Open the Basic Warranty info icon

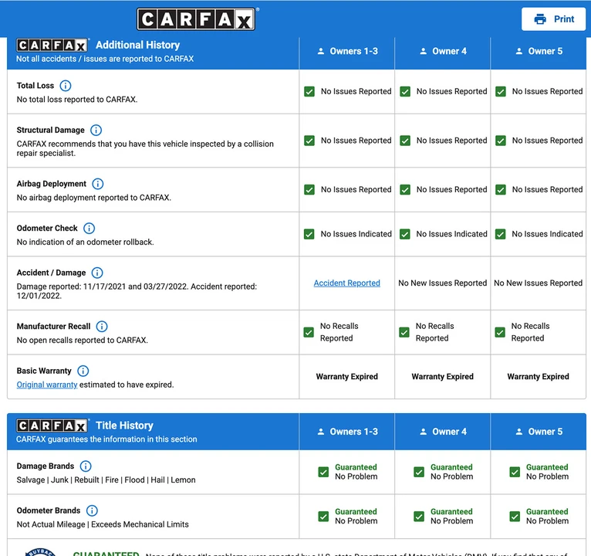83,371
